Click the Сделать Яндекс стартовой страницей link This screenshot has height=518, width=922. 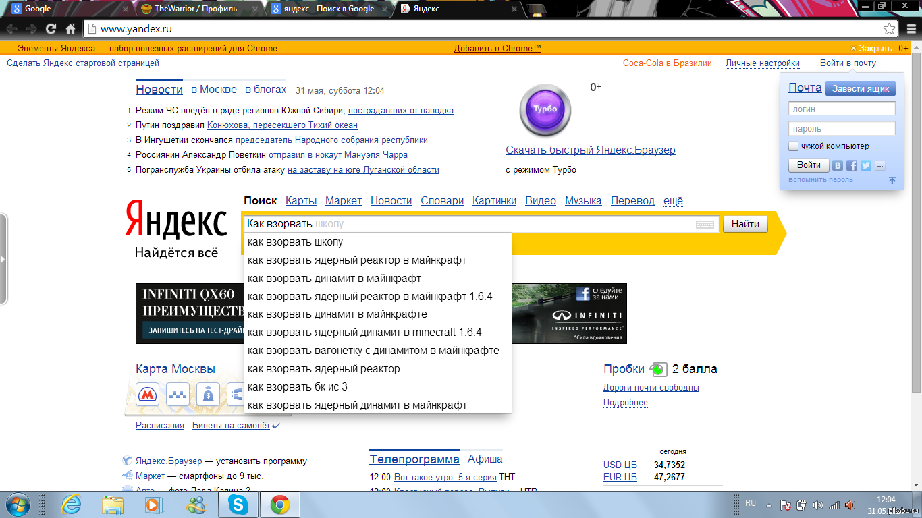pyautogui.click(x=83, y=63)
